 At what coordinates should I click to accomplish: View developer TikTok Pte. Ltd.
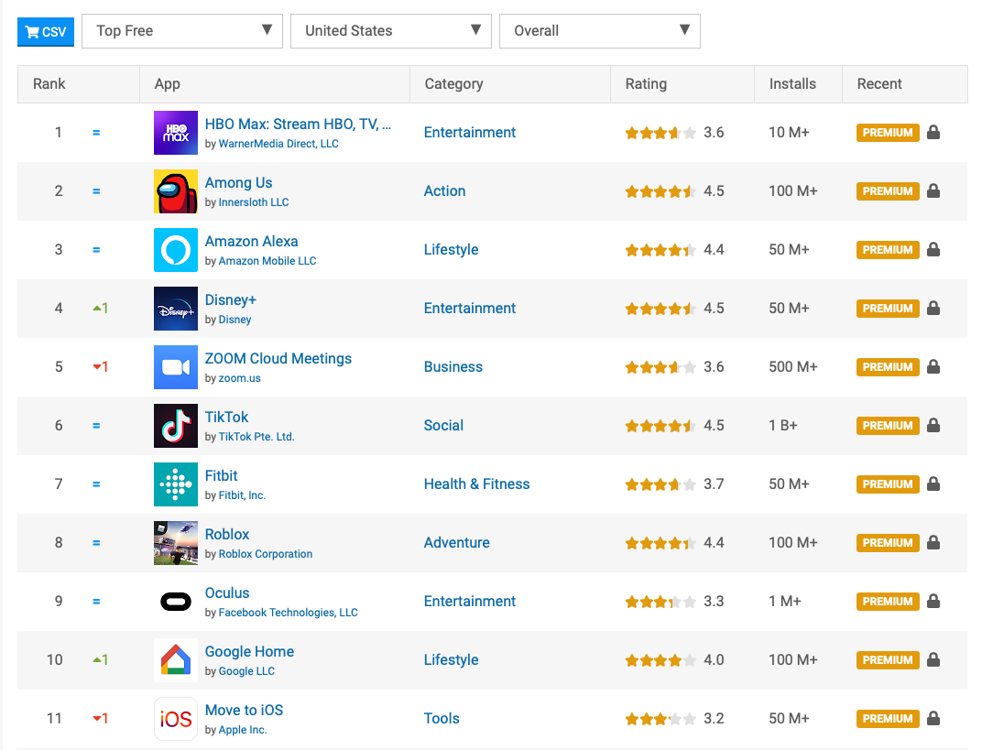[256, 436]
